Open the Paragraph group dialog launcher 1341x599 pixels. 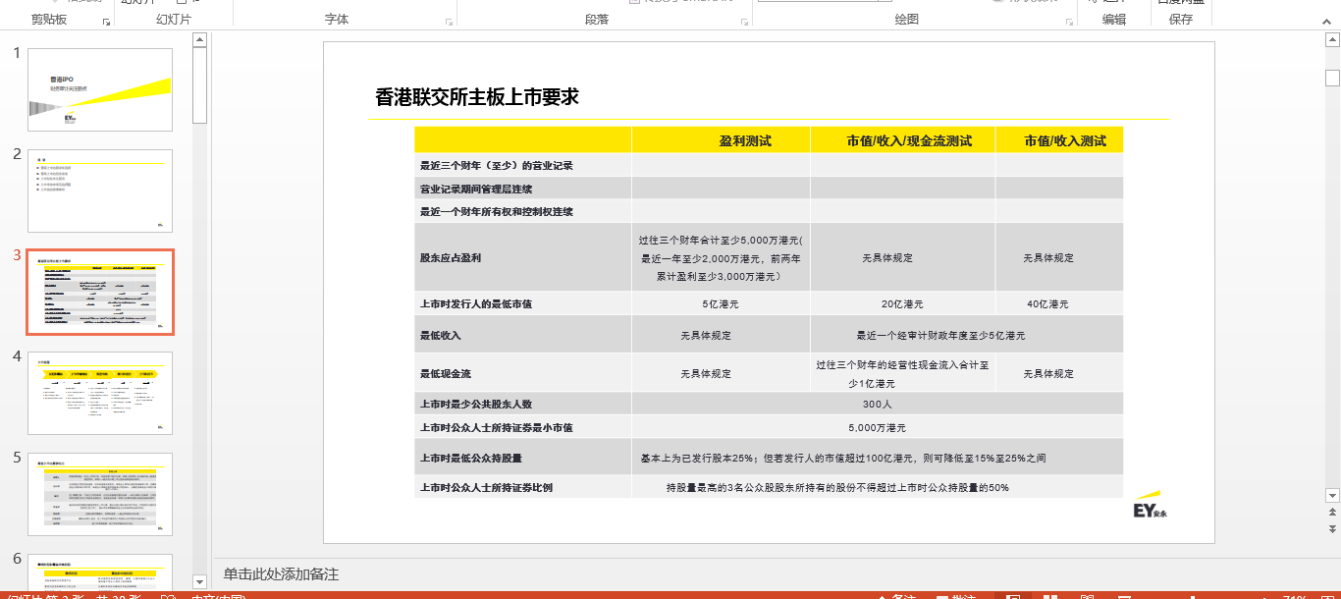point(745,21)
